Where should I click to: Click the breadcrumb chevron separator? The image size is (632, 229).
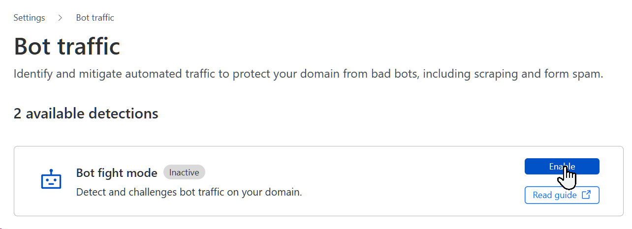coord(61,18)
